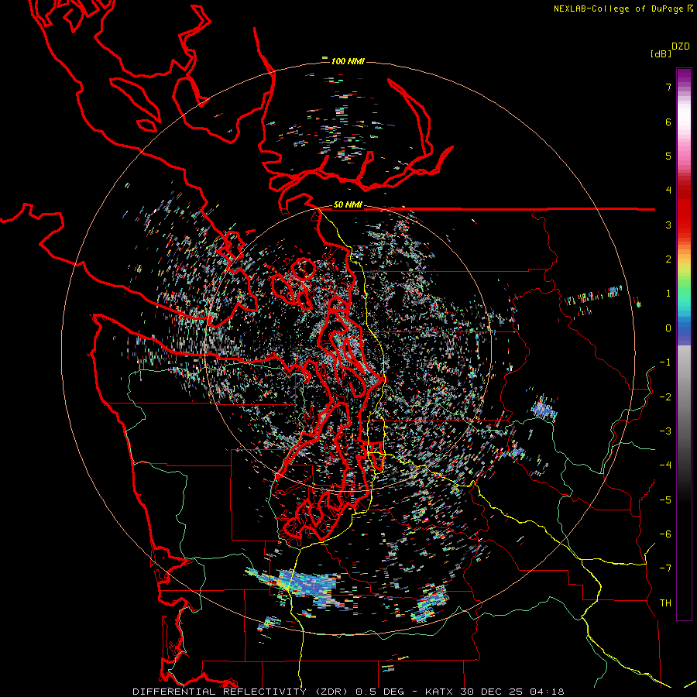Click the TH threshold label on the scale
Viewport: 697px width, 697px height.
click(665, 603)
